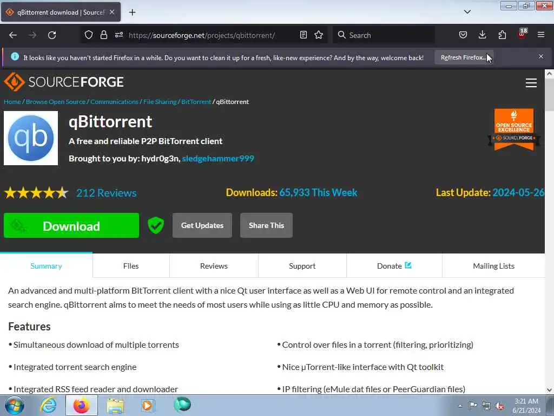Click the green Download button
The width and height of the screenshot is (554, 416).
coord(71,225)
